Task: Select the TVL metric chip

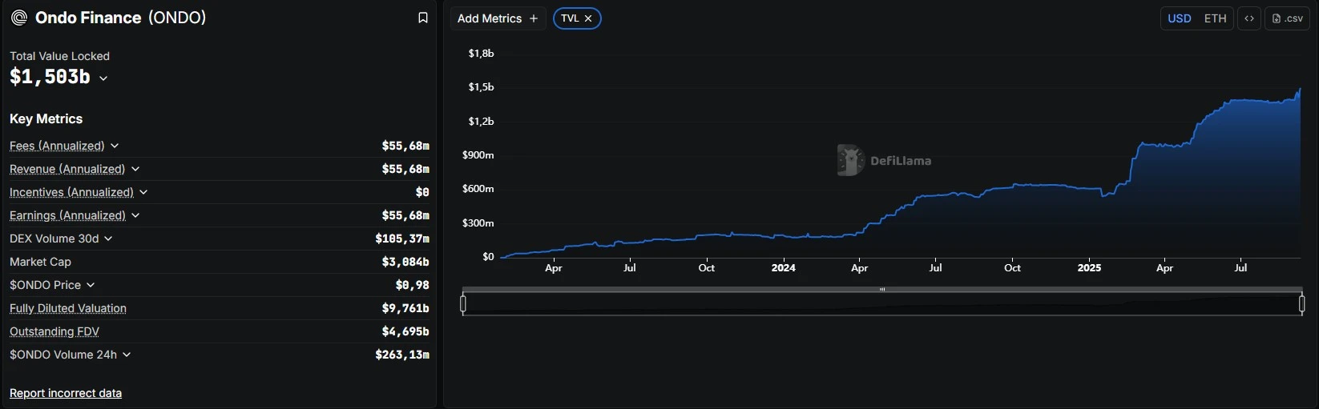Action: point(577,18)
